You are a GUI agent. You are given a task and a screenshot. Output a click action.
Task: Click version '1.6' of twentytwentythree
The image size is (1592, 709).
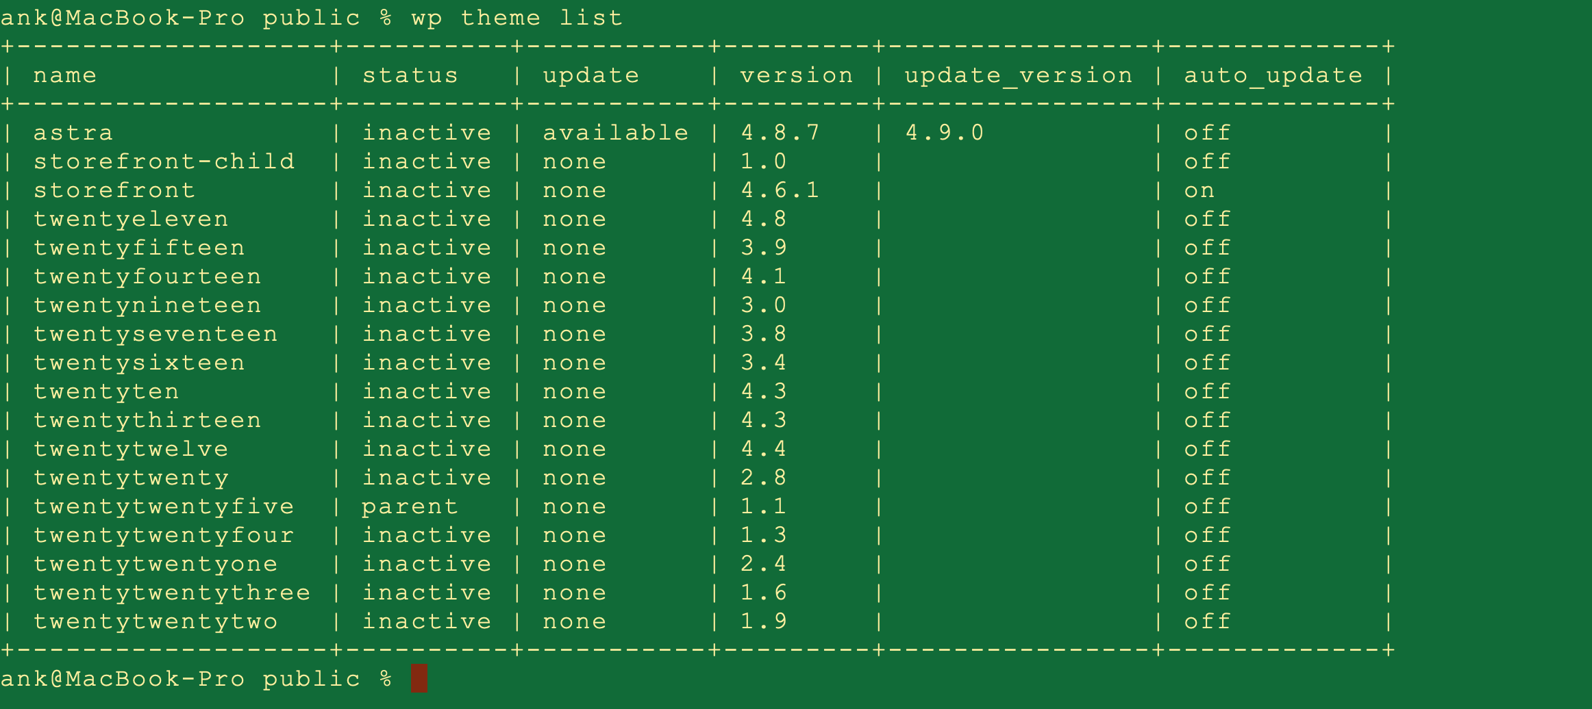(x=764, y=593)
